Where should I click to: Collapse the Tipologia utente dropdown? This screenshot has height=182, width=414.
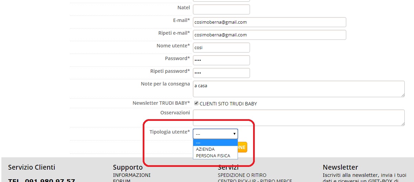[x=215, y=134]
